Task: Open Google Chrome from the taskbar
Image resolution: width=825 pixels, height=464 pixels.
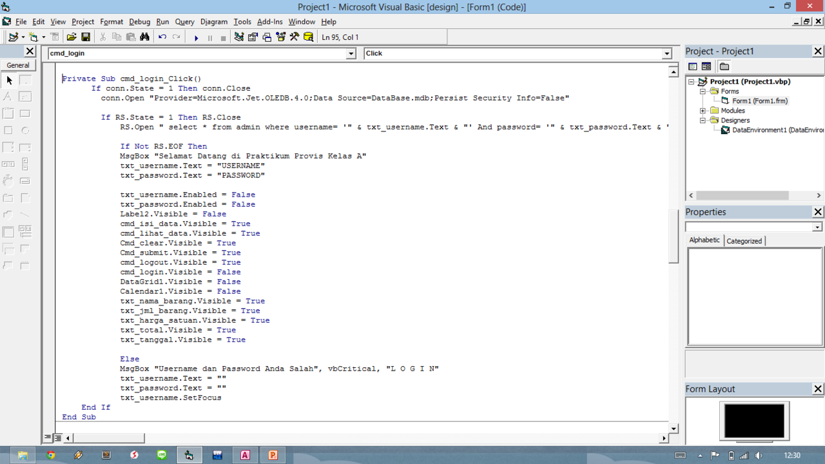Action: [x=51, y=455]
